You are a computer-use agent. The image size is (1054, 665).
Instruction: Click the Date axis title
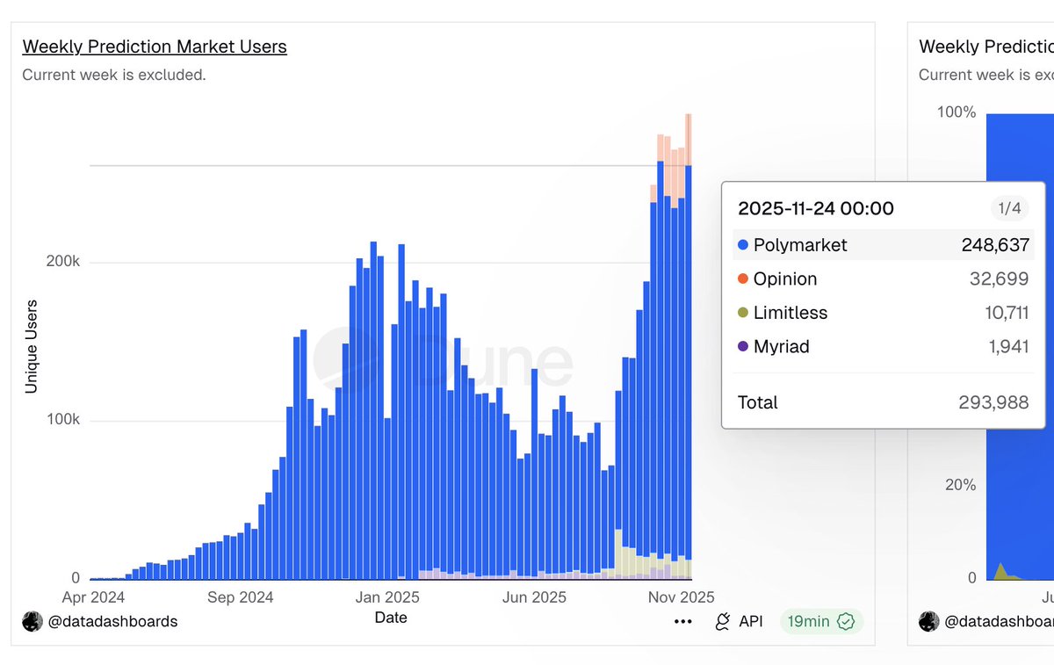[x=391, y=618]
